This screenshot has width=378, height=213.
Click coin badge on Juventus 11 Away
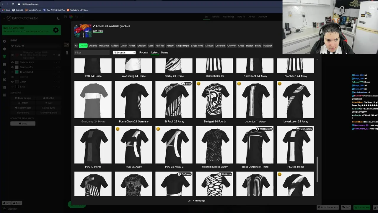pyautogui.click(x=239, y=84)
